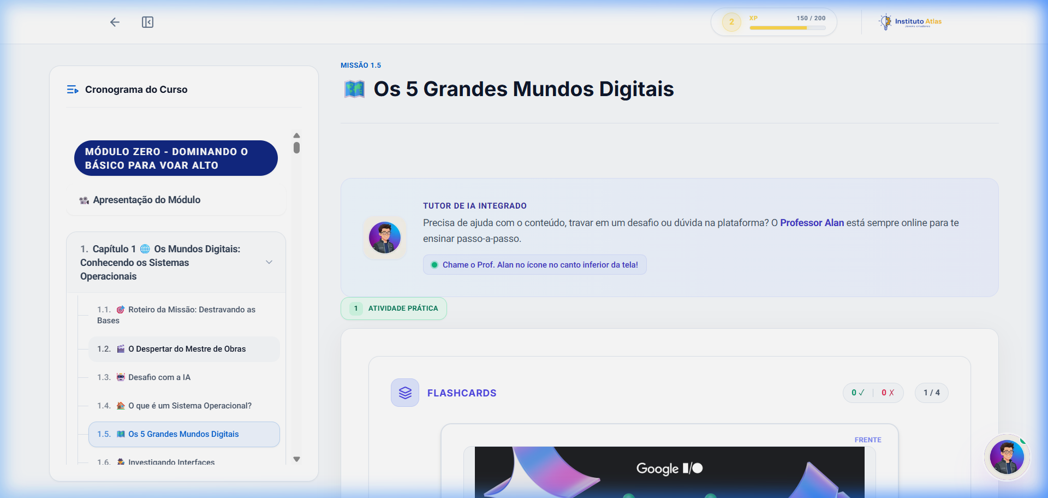Click the course list scrollbar thumb

296,147
